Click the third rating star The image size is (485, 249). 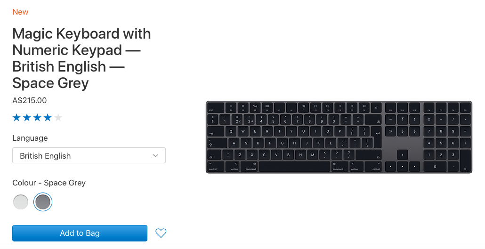(x=38, y=118)
